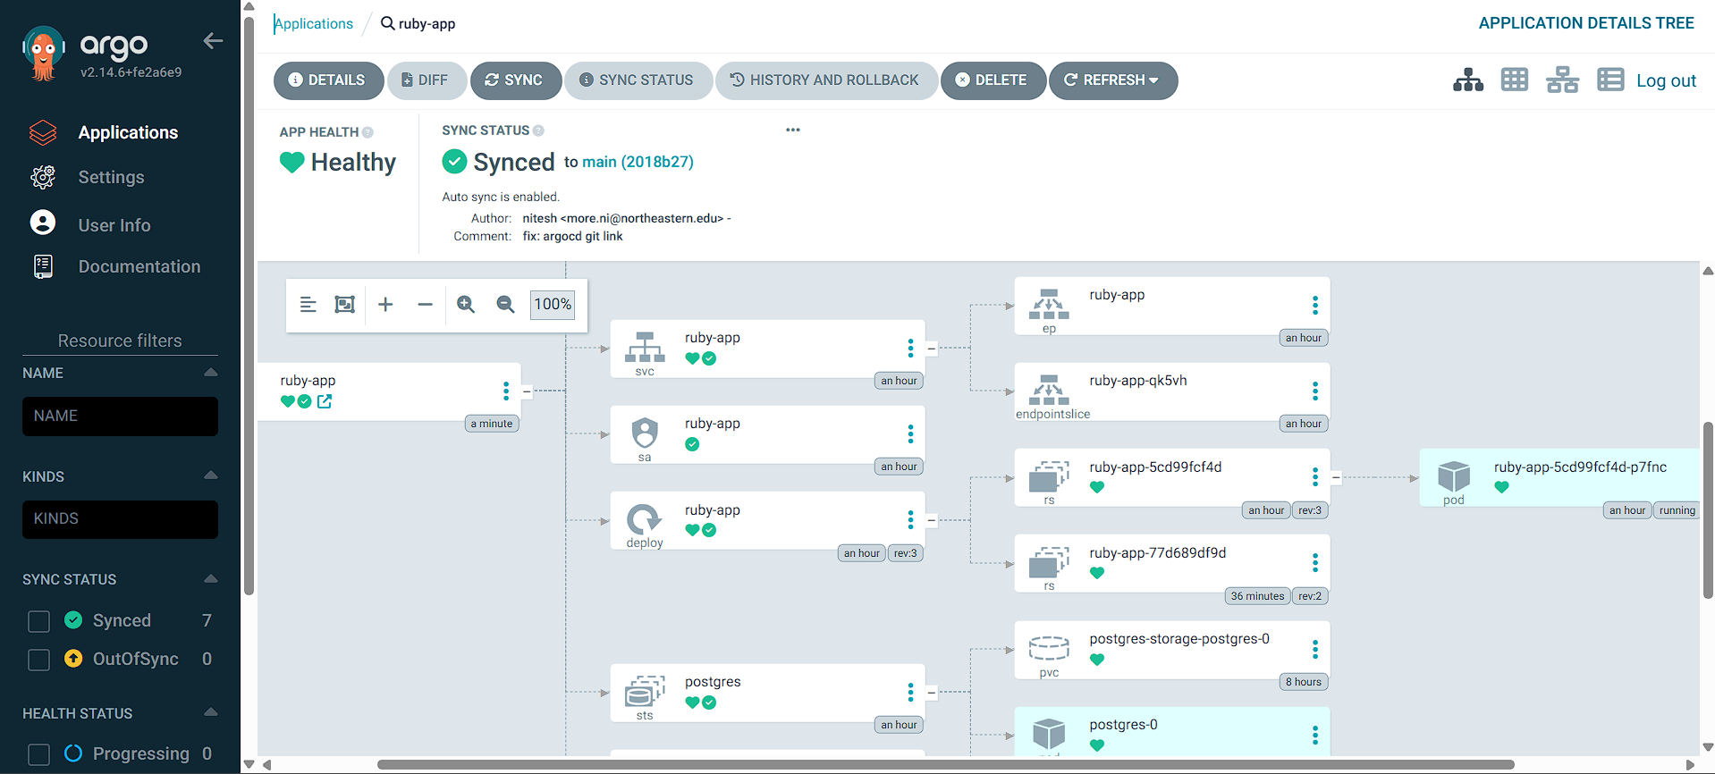Viewport: 1715px width, 774px height.
Task: Click the zoom in magnifier icon
Action: pos(465,305)
